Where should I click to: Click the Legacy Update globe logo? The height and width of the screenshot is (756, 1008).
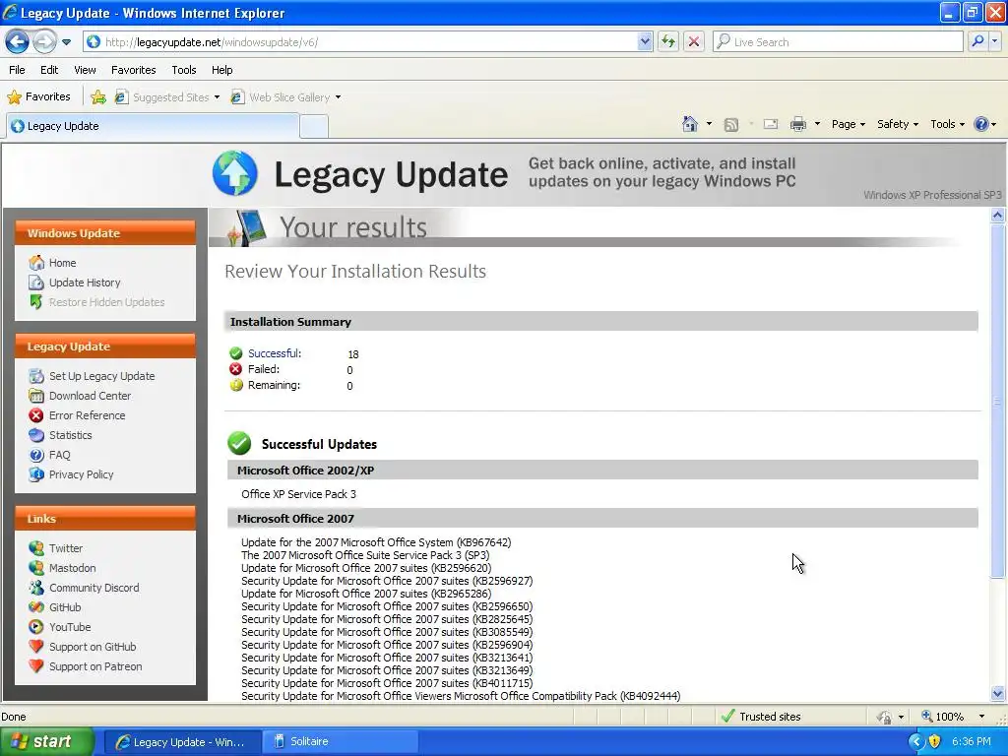pyautogui.click(x=235, y=173)
